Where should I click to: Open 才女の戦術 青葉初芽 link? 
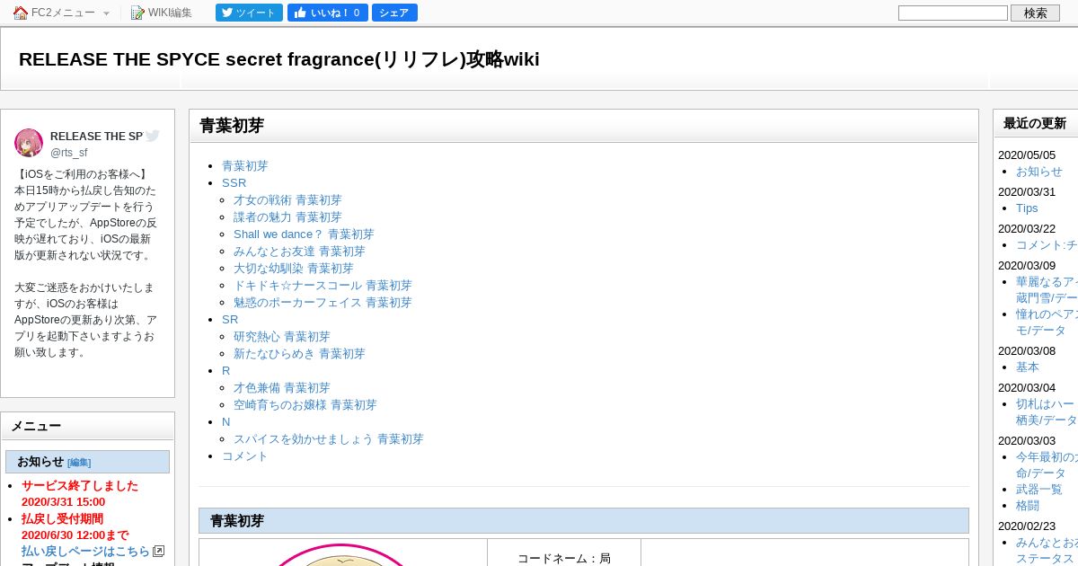coord(287,200)
